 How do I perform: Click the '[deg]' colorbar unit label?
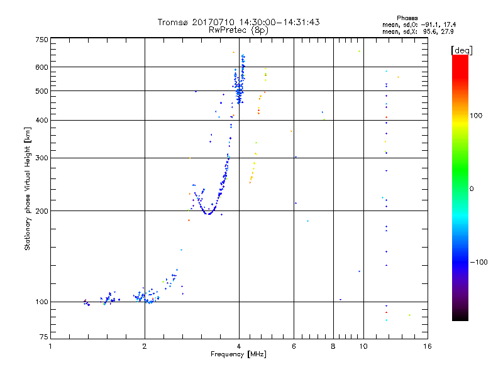pos(462,50)
